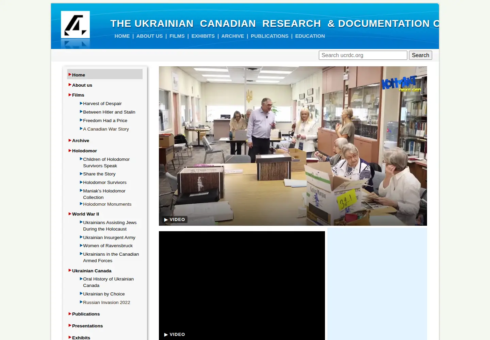
Task: Play the library meeting video thumbnail
Action: coord(293,146)
